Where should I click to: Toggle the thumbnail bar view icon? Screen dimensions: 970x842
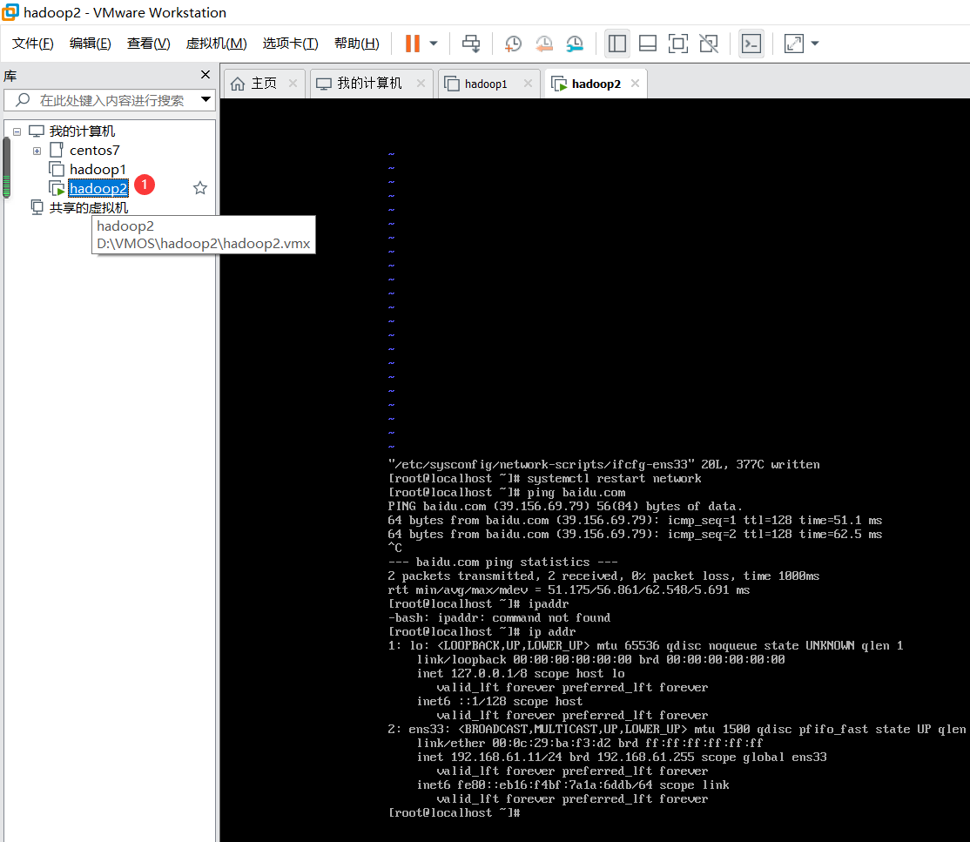pos(648,44)
